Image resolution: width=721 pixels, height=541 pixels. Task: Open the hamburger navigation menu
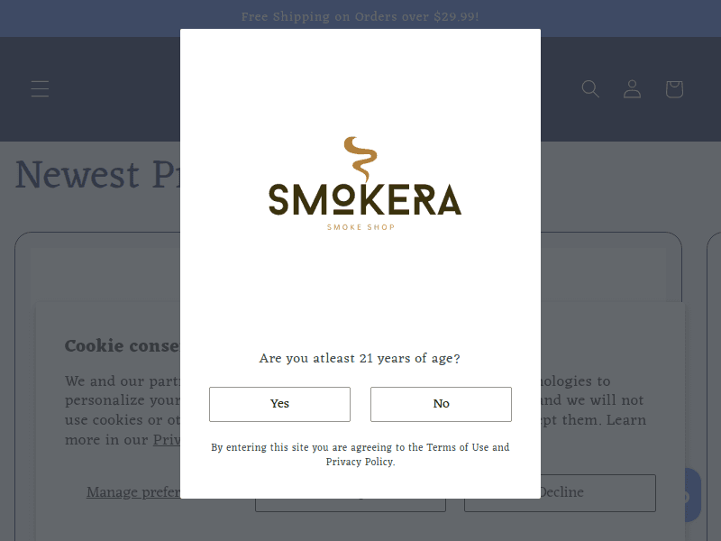(40, 88)
